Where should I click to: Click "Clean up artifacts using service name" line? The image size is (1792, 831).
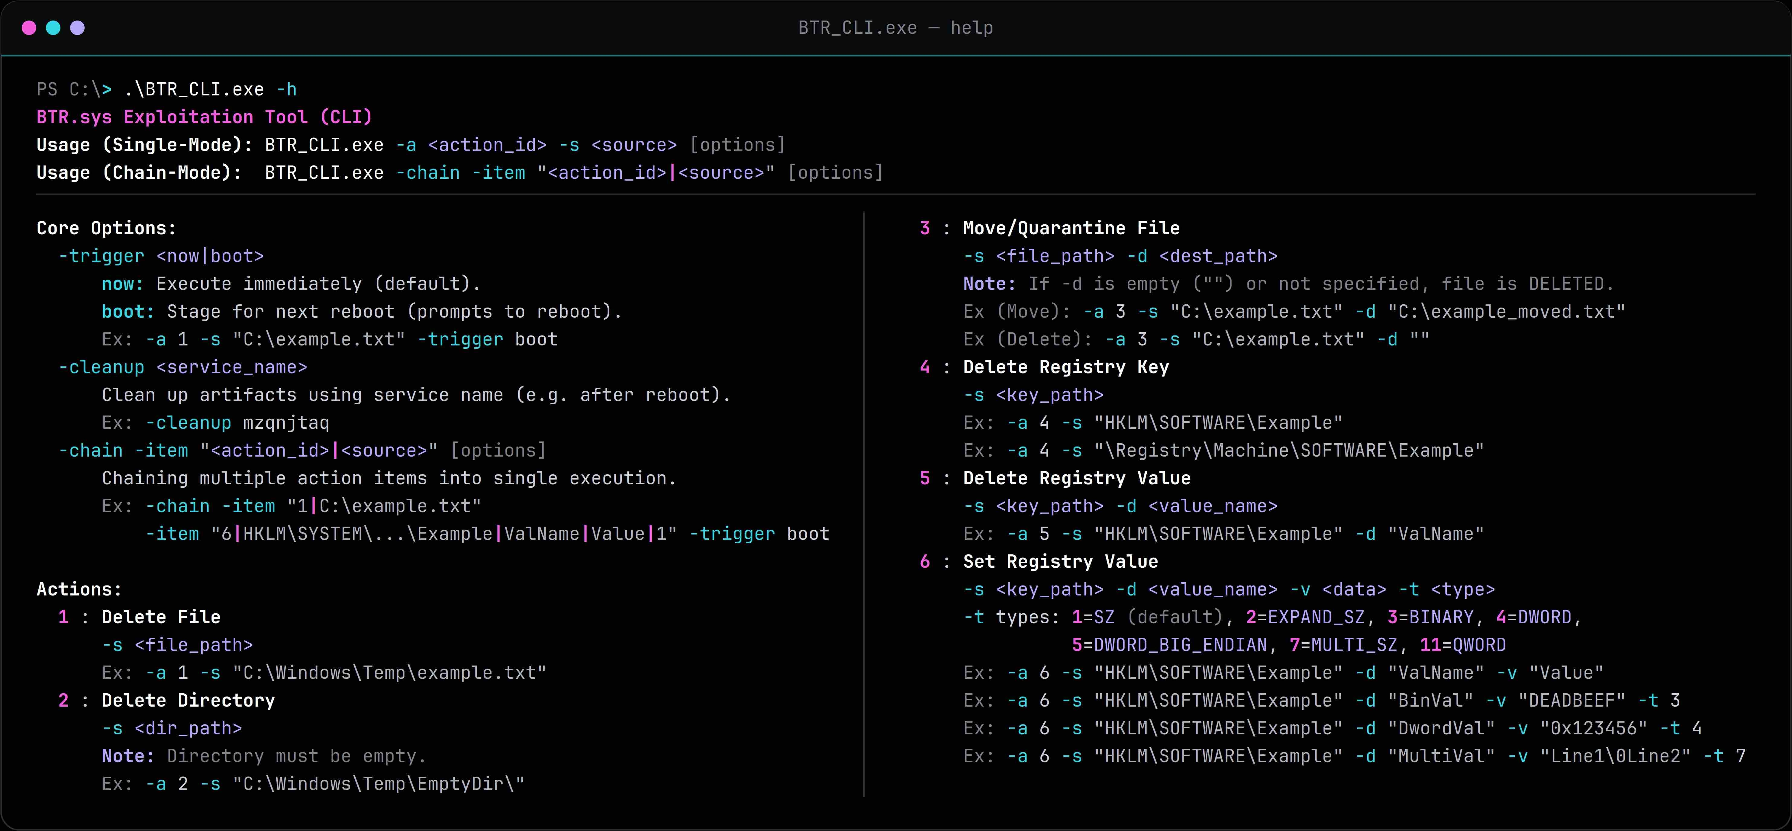pyautogui.click(x=416, y=395)
